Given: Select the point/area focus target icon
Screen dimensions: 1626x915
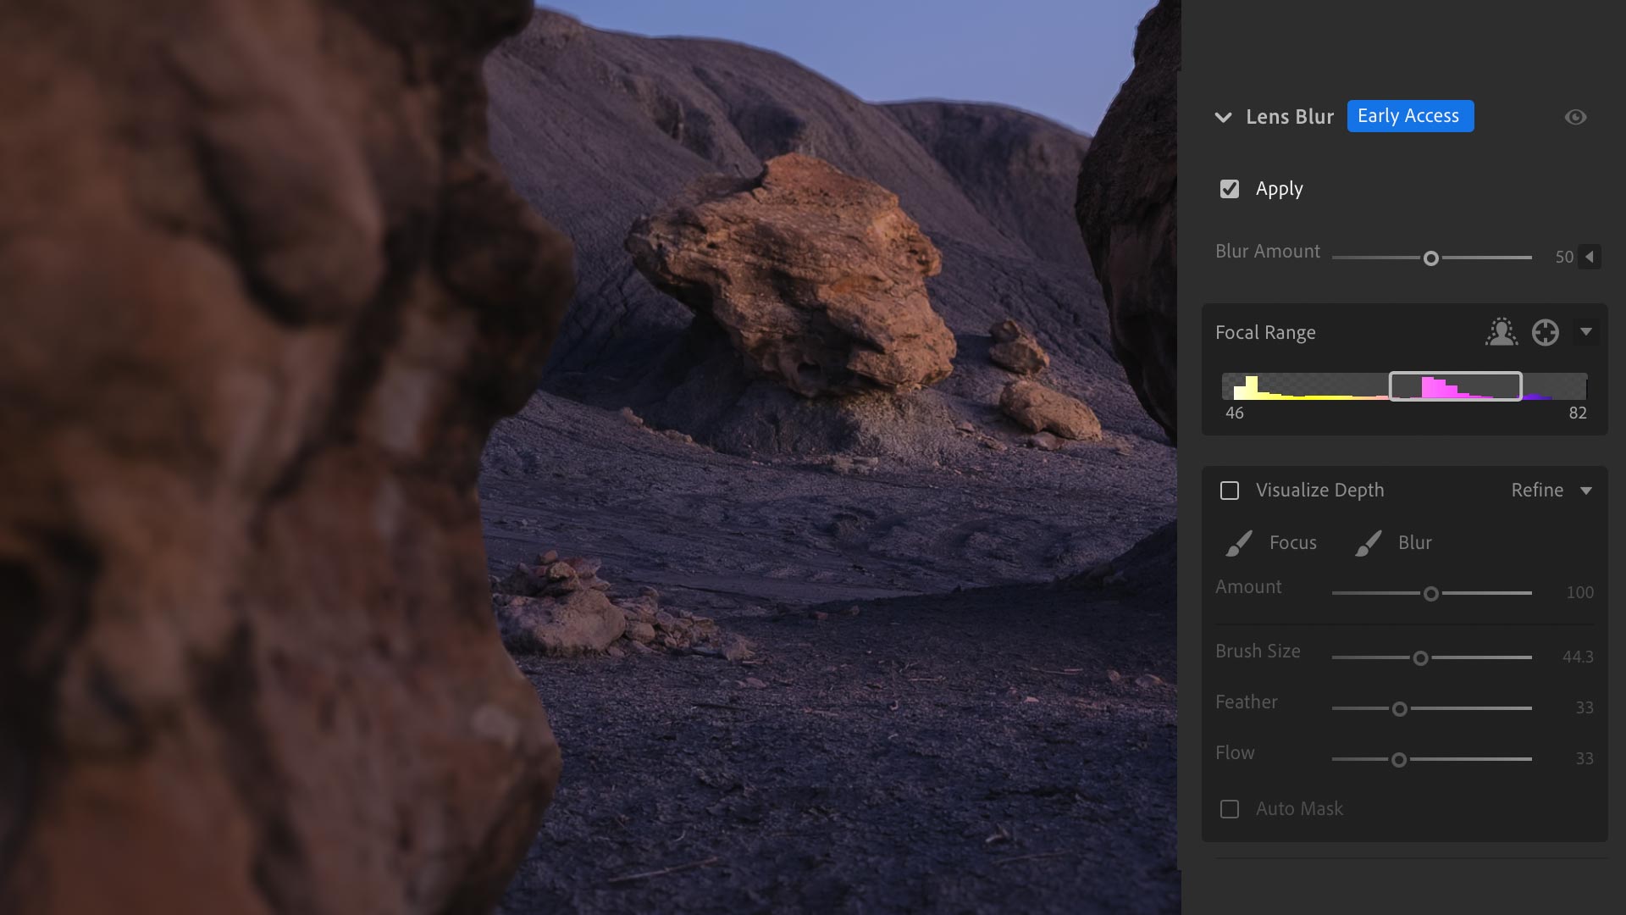Looking at the screenshot, I should click(x=1545, y=332).
